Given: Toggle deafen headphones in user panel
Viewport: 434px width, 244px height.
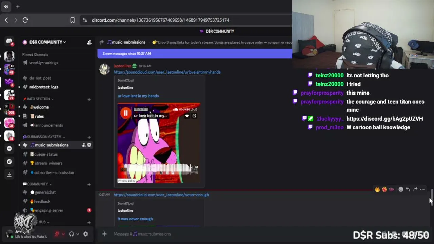Looking at the screenshot, I should click(71, 234).
